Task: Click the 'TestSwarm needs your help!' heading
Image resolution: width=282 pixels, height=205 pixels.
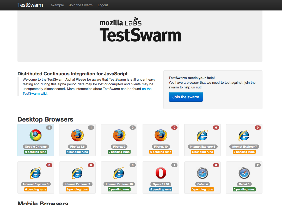Action: tap(192, 78)
